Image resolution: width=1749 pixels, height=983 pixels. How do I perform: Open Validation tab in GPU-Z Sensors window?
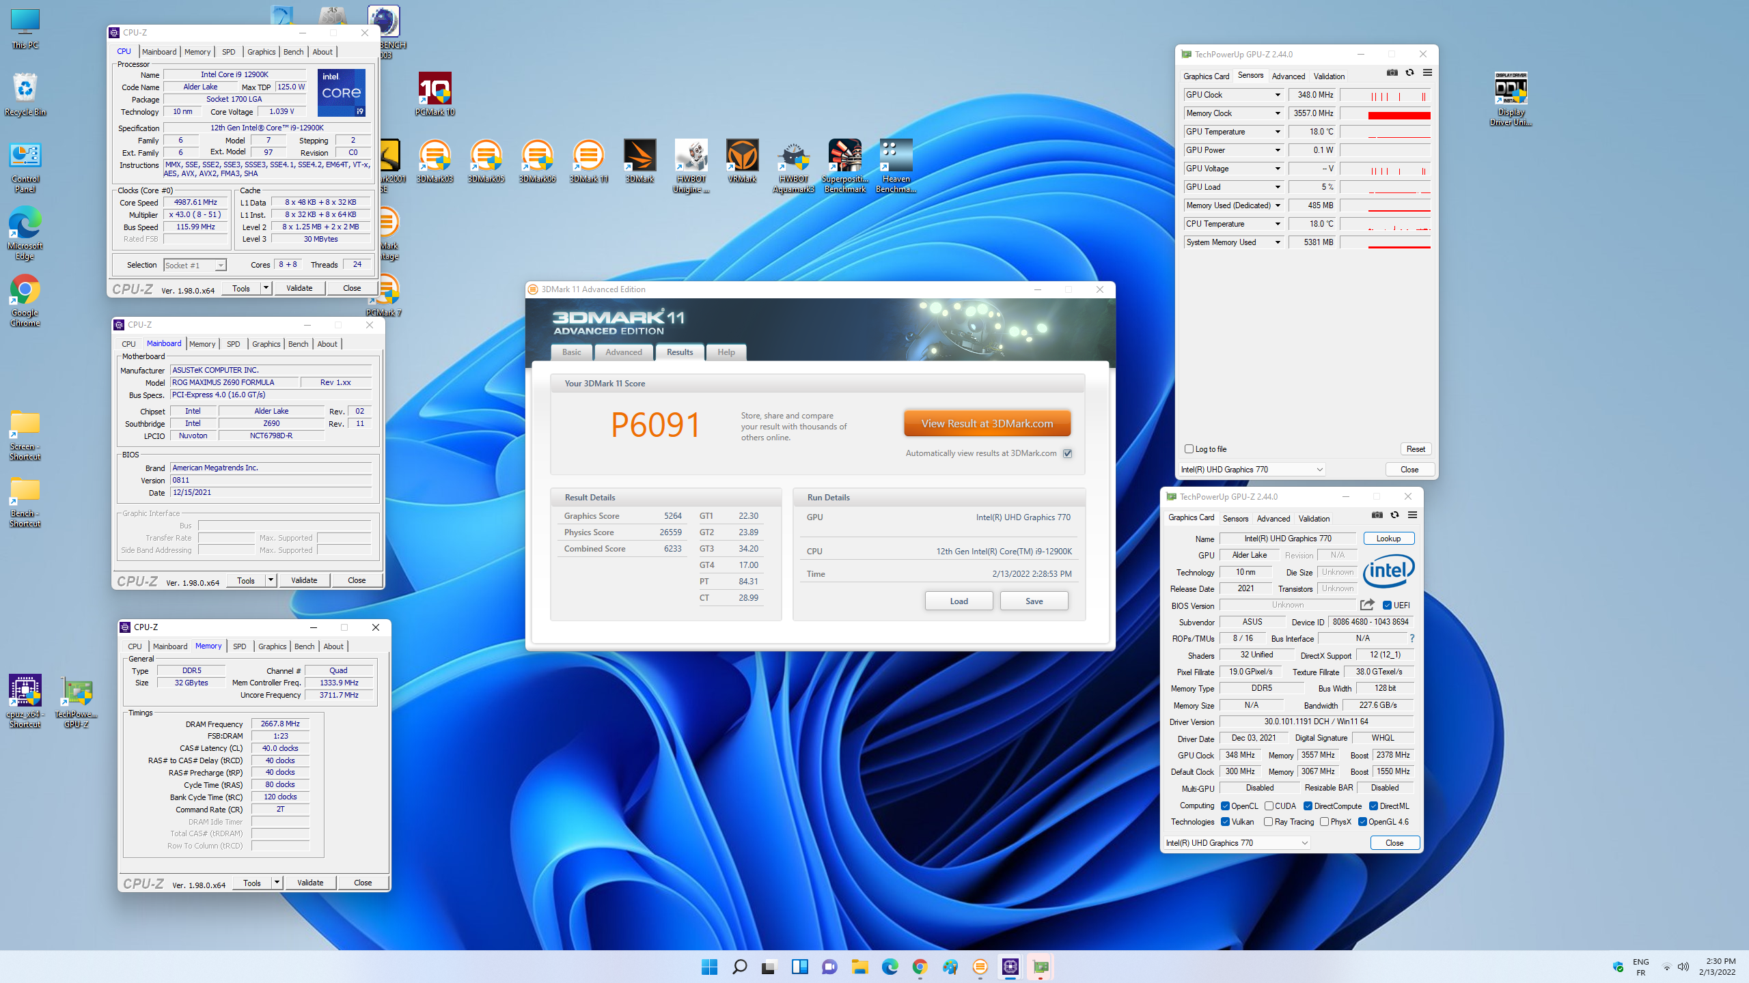coord(1329,76)
